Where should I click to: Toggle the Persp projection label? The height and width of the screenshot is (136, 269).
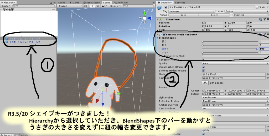click(x=144, y=28)
